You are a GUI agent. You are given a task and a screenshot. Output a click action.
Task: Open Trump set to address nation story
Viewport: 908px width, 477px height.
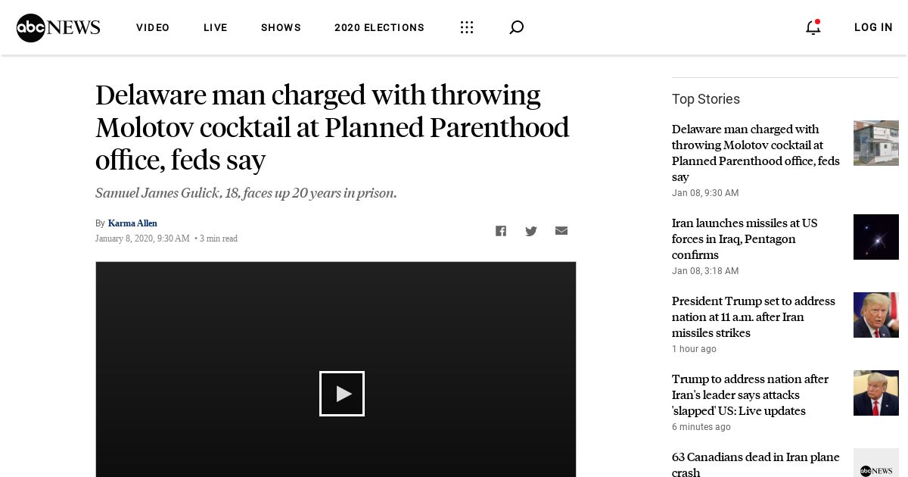tap(753, 317)
